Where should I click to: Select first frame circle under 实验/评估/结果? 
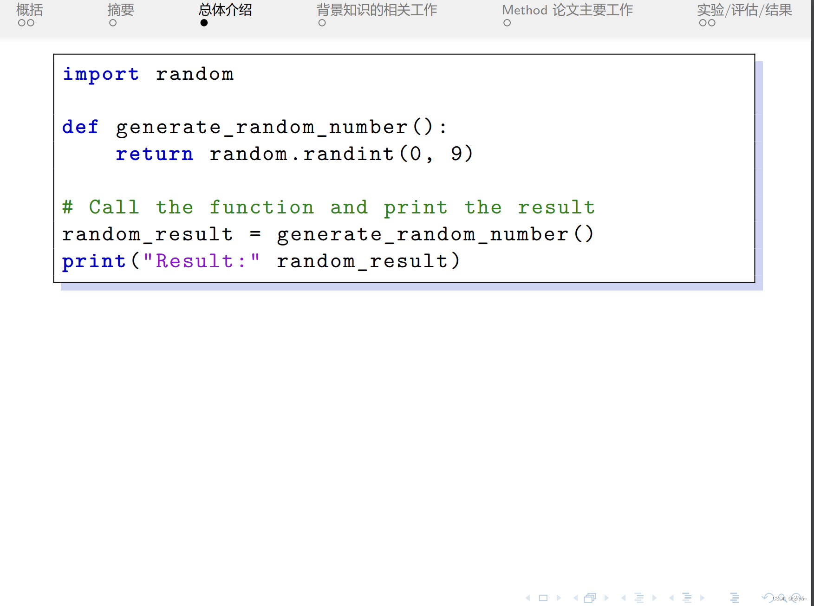click(x=703, y=23)
